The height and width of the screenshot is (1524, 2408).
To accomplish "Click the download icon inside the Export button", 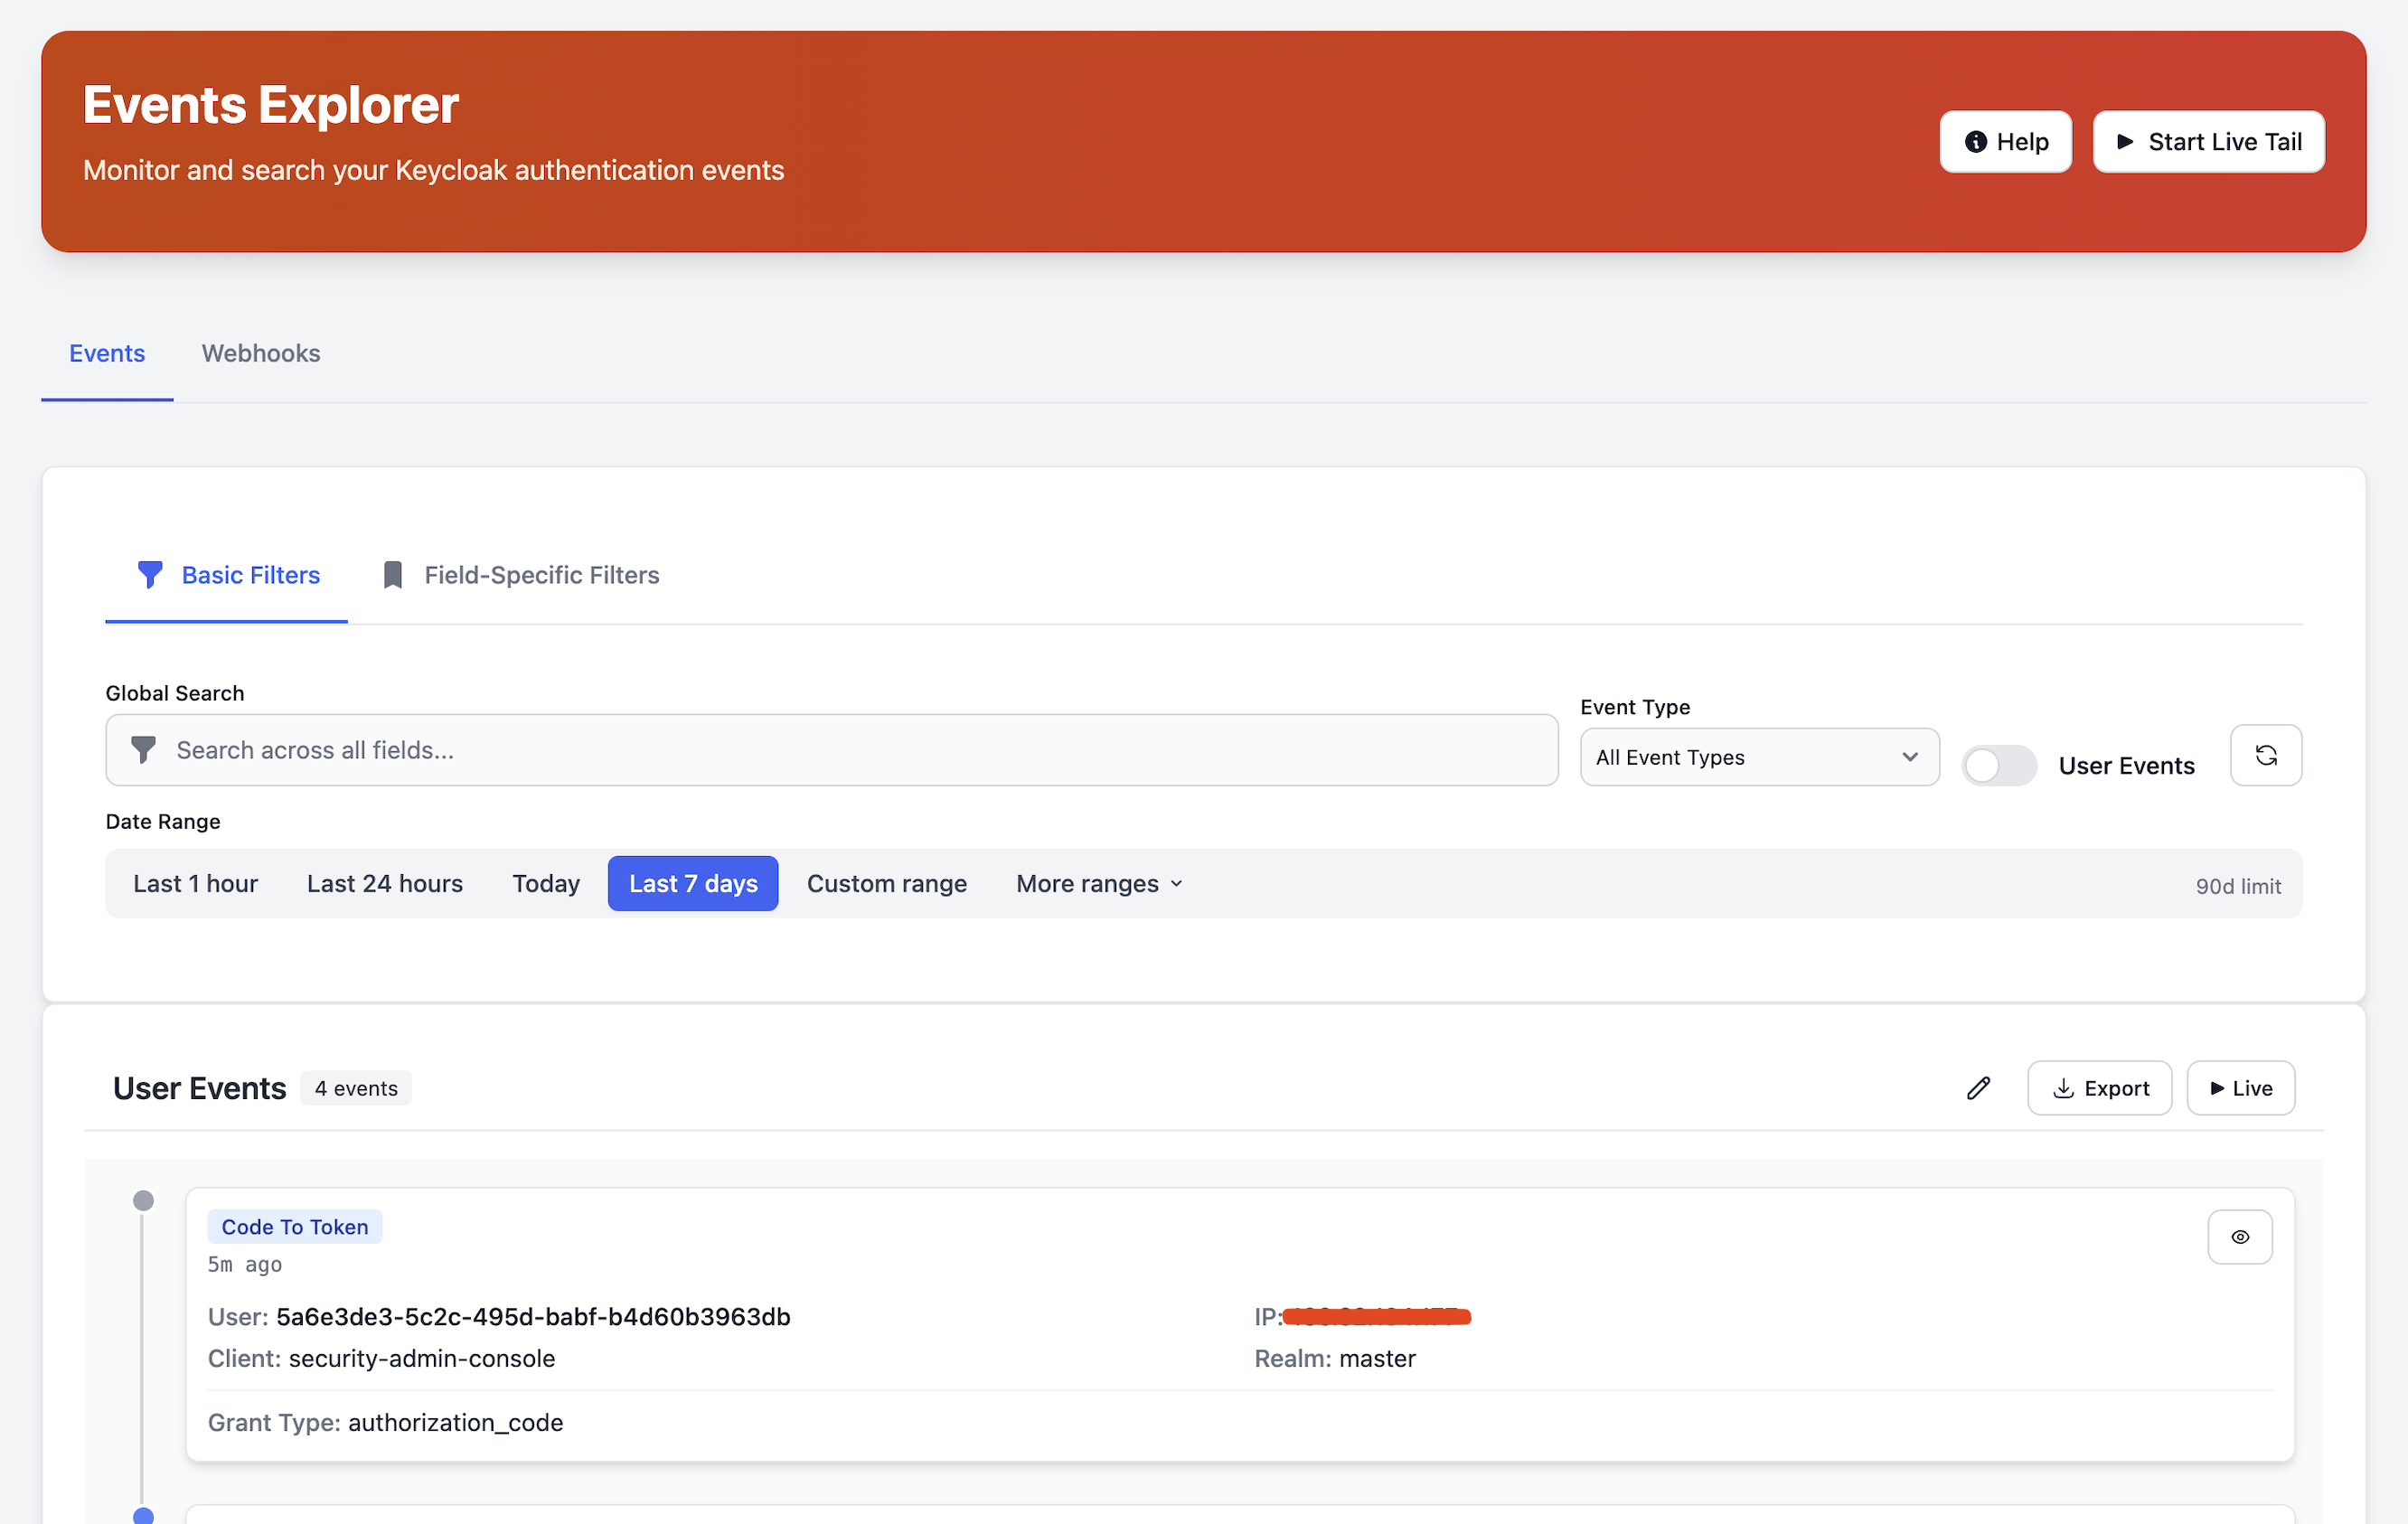I will tap(2063, 1088).
